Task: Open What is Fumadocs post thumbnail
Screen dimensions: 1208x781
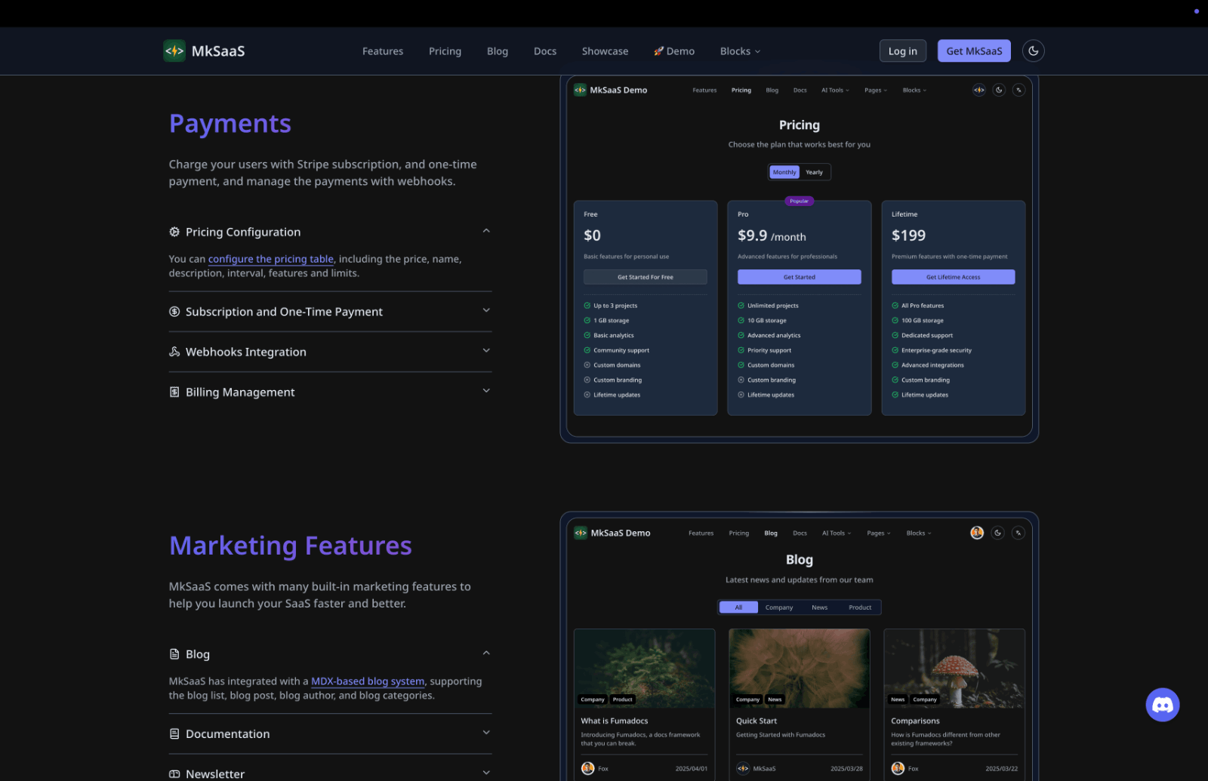Action: (645, 669)
